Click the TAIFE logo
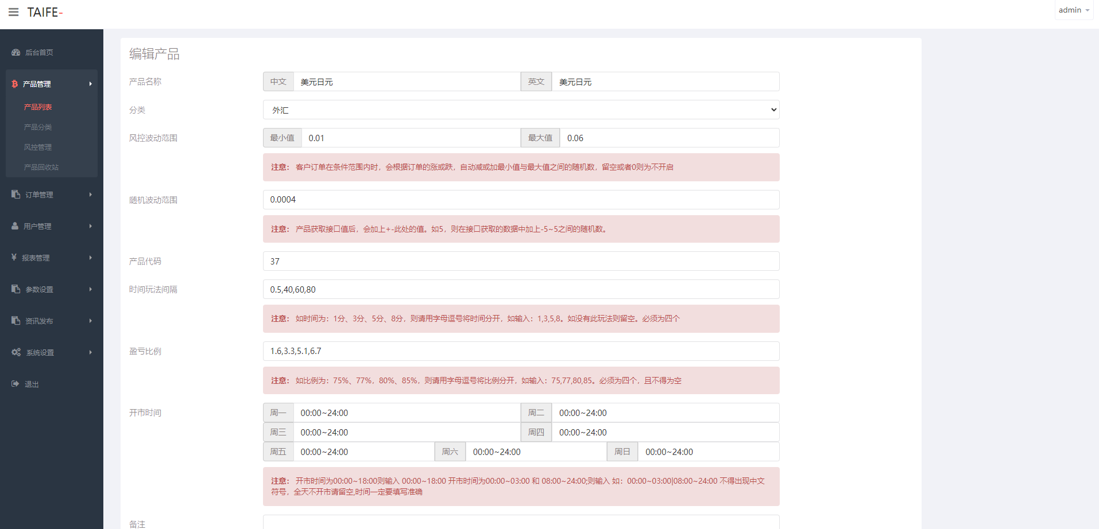 pos(44,12)
